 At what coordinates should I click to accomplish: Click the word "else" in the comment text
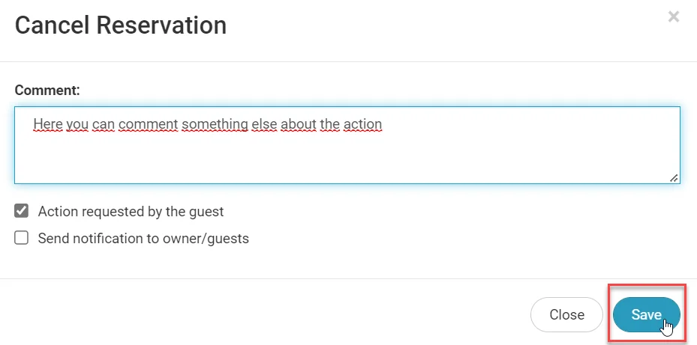point(264,123)
